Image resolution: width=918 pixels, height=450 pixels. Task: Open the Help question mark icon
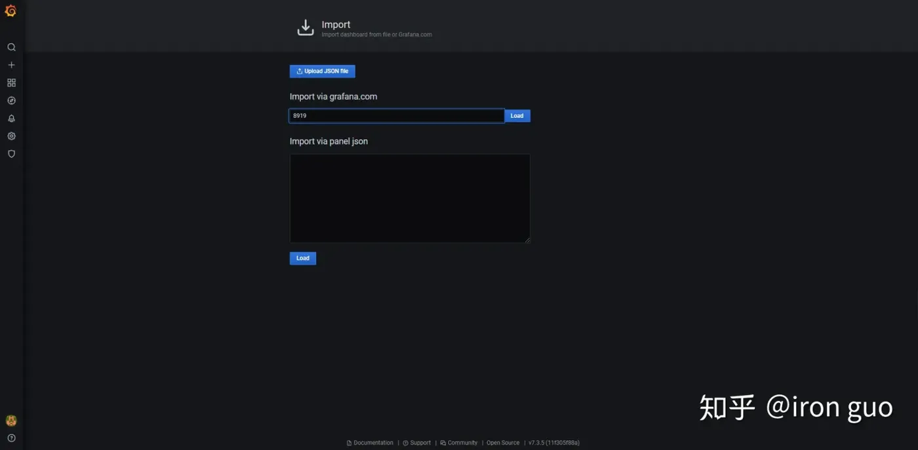click(x=11, y=438)
